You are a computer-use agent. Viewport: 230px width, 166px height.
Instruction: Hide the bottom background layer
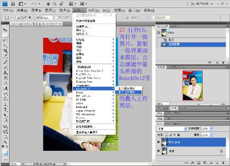tap(158, 151)
